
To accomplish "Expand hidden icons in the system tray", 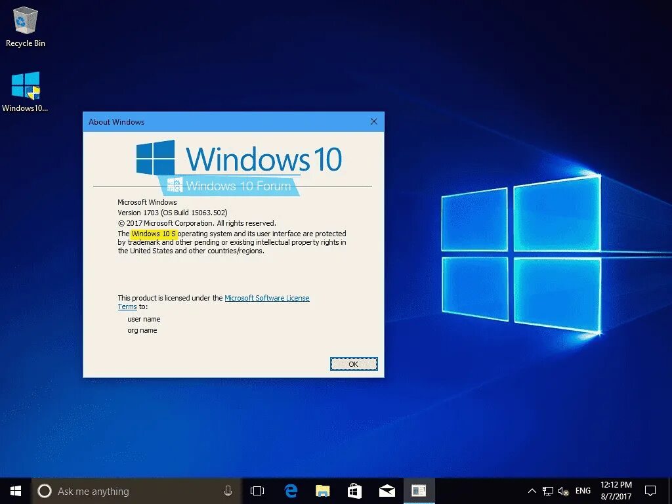I will click(532, 490).
